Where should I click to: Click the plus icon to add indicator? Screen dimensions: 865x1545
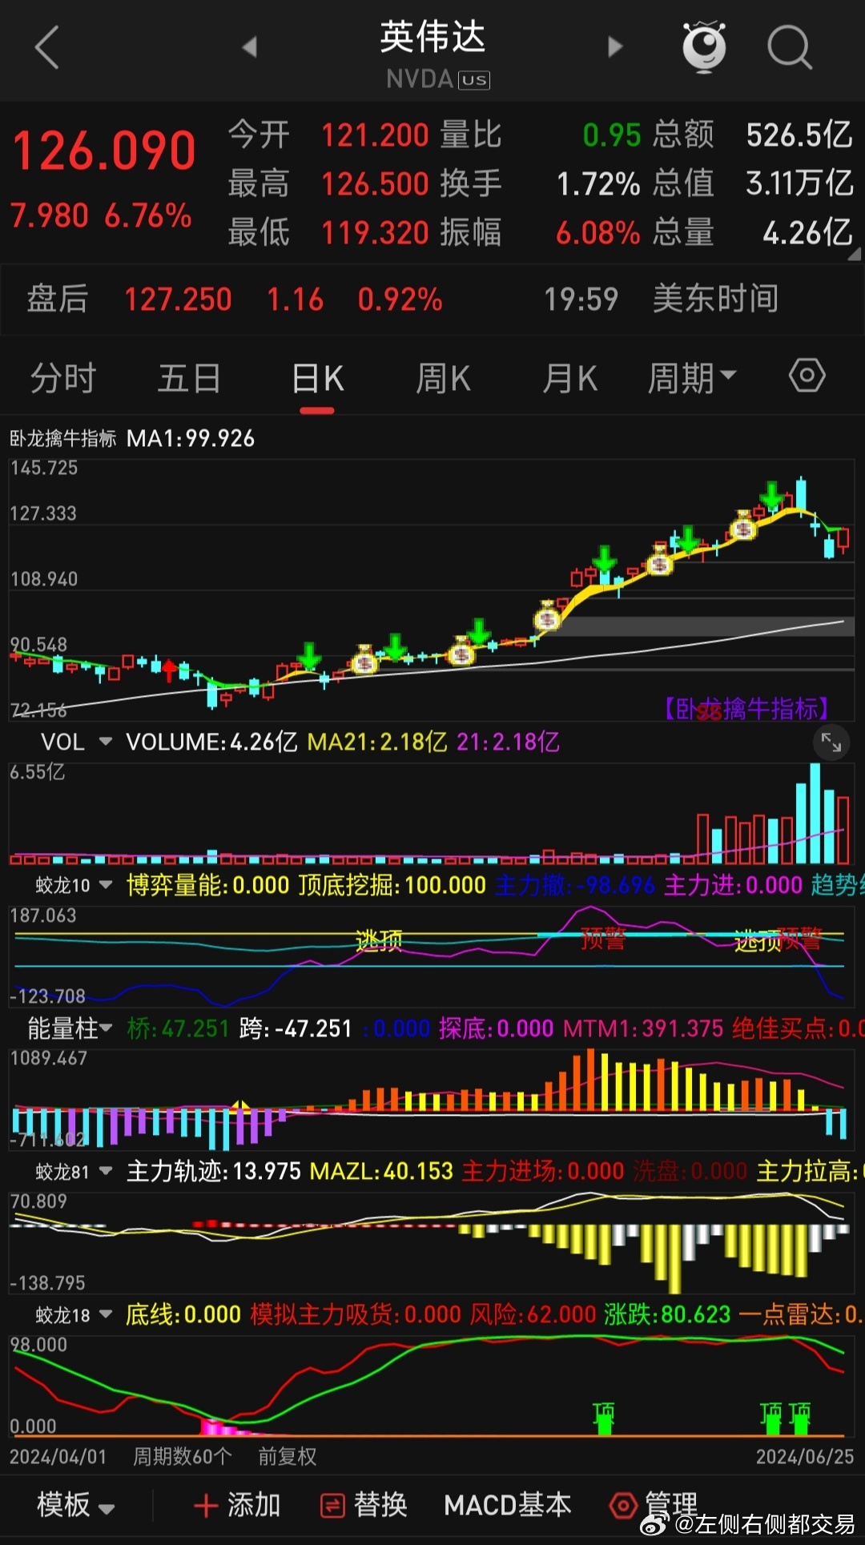pyautogui.click(x=206, y=1506)
